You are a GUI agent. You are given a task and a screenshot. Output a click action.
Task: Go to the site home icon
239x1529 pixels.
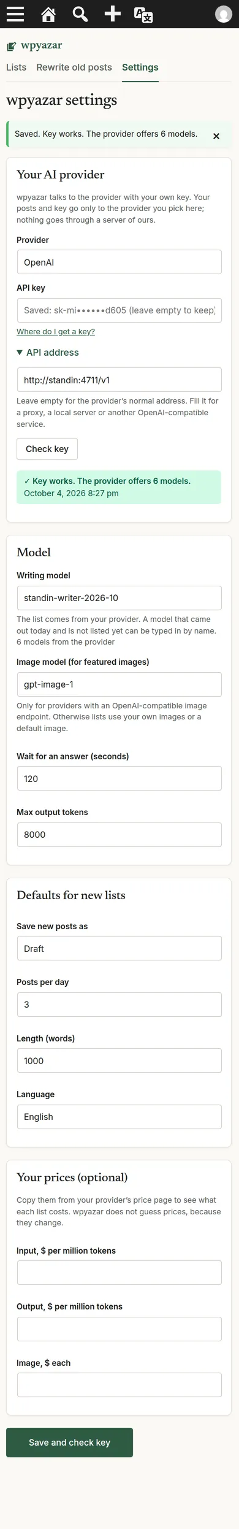(x=48, y=14)
